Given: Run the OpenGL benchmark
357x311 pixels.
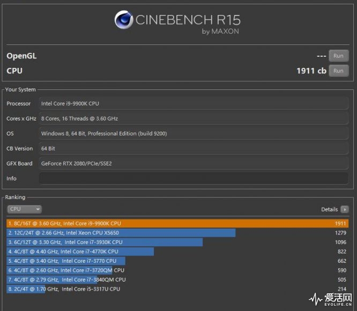Looking at the screenshot, I should 339,56.
